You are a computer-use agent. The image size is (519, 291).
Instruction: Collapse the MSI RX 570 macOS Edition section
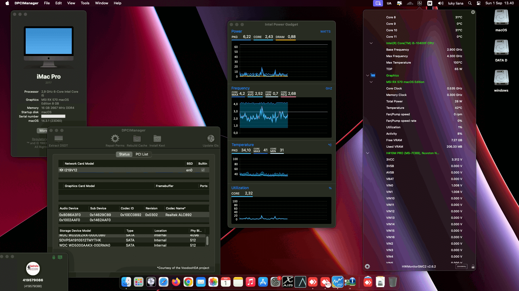point(371,82)
